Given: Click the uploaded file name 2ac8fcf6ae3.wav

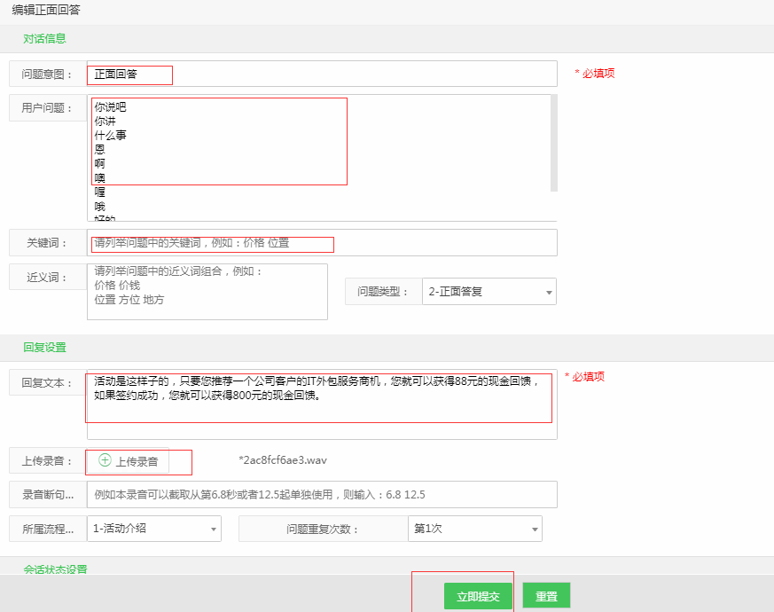Looking at the screenshot, I should click(283, 460).
